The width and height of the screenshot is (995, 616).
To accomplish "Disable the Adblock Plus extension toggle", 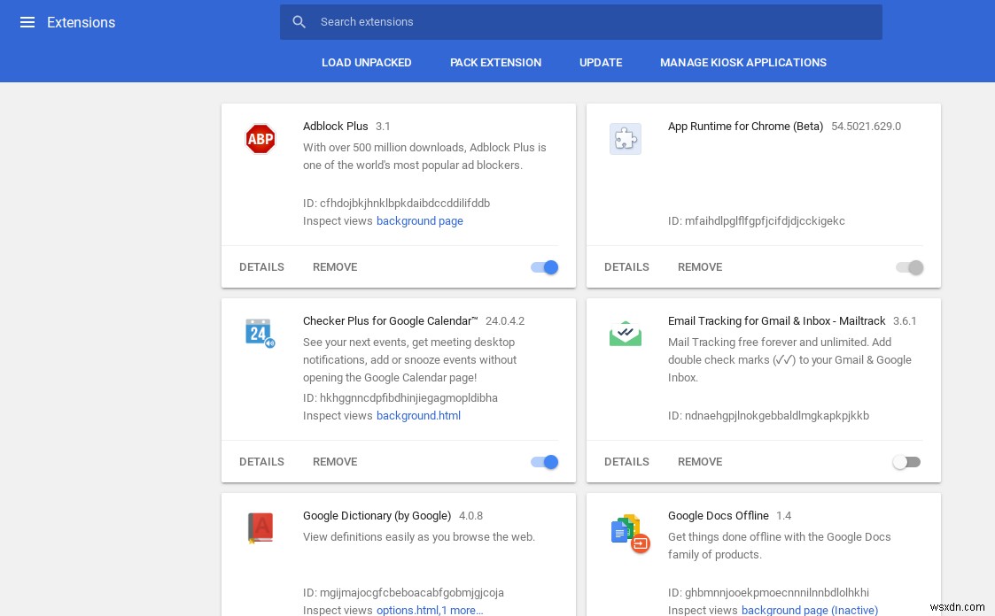I will [544, 267].
